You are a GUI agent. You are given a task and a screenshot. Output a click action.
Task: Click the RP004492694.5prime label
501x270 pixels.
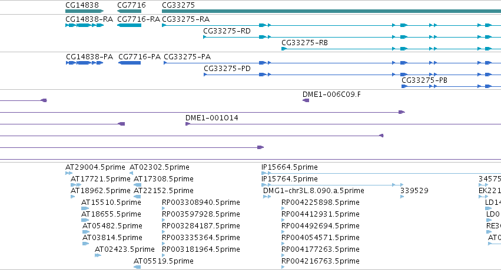(320, 226)
